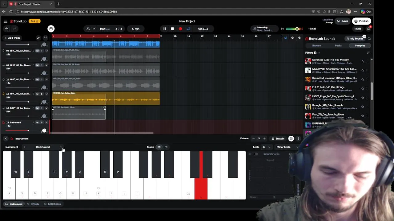This screenshot has height=221, width=394.
Task: Expand track 08 options chevron
Action: 46,51
